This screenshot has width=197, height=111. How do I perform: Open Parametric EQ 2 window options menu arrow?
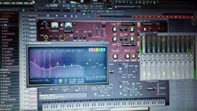click(27, 43)
